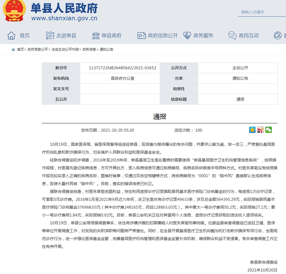Open 法定主动公开内容 breadcrumb link

65,50
